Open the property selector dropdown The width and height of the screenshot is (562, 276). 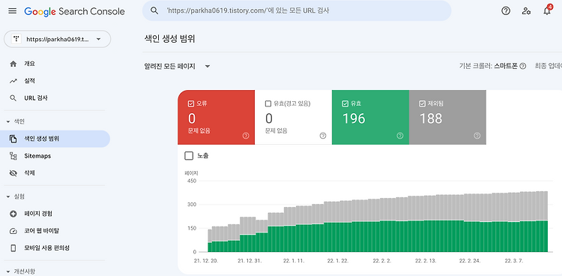click(x=58, y=39)
